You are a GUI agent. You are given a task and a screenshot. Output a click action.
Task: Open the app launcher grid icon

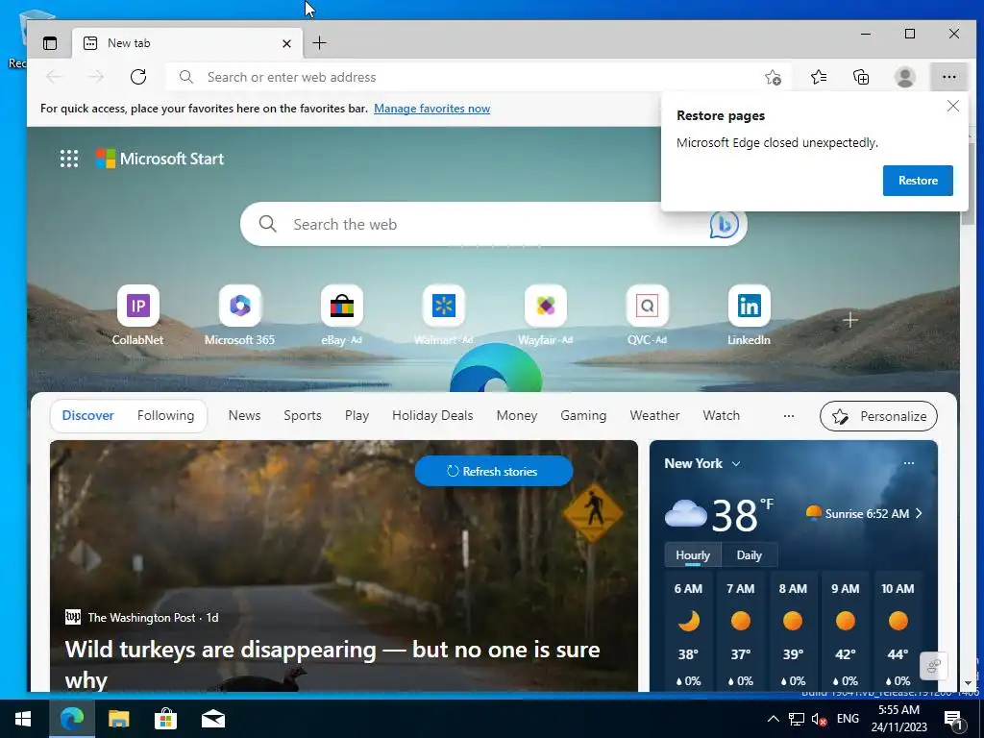coord(69,159)
